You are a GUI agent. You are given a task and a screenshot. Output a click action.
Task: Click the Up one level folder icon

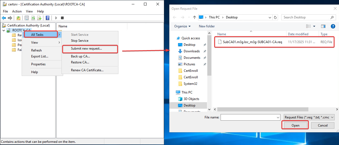(x=18, y=18)
